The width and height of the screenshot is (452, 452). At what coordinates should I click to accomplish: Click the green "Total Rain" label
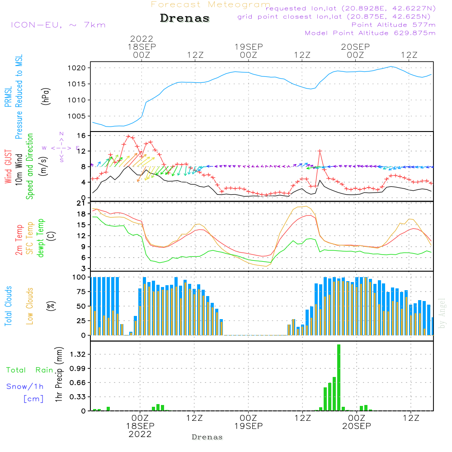point(30,370)
